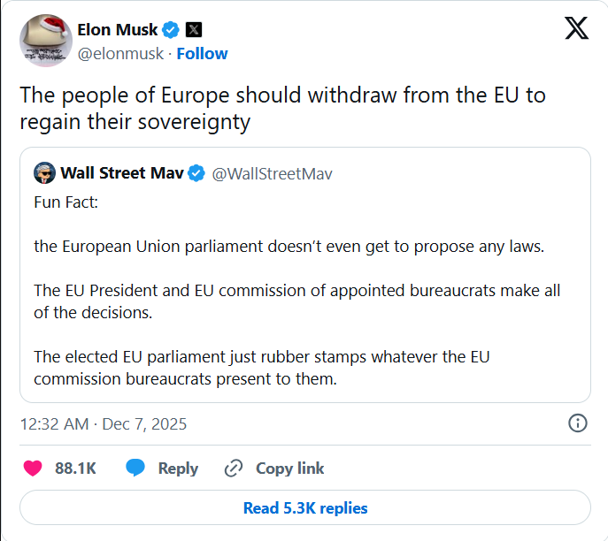The width and height of the screenshot is (608, 541).
Task: Open Elon Musk's profile picture
Action: click(45, 40)
